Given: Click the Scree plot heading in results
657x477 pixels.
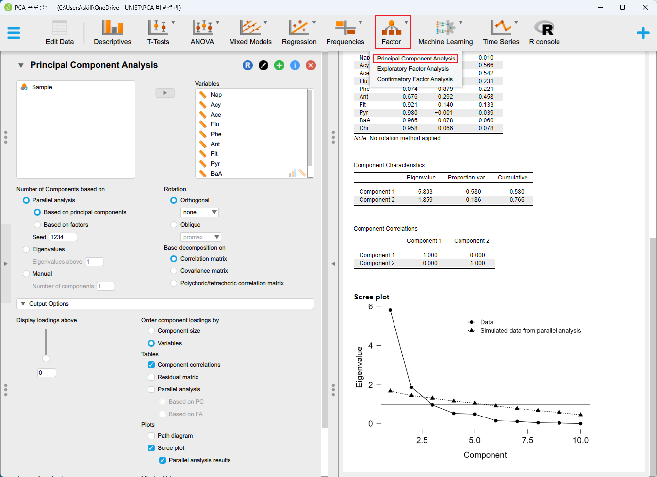Looking at the screenshot, I should 371,297.
